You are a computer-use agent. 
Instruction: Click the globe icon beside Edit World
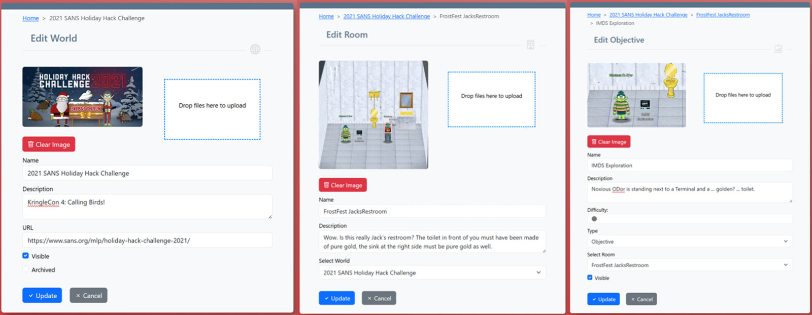tap(255, 49)
